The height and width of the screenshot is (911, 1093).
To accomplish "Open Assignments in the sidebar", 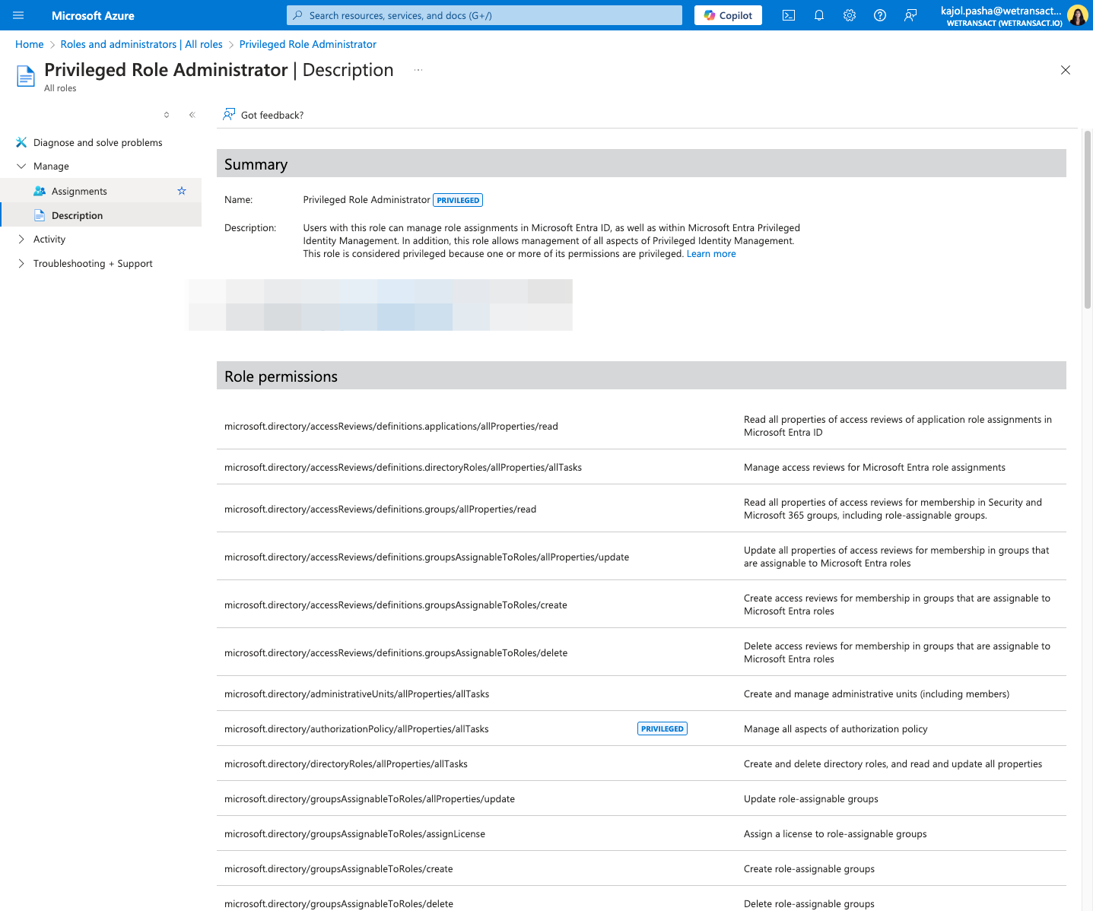I will [79, 191].
